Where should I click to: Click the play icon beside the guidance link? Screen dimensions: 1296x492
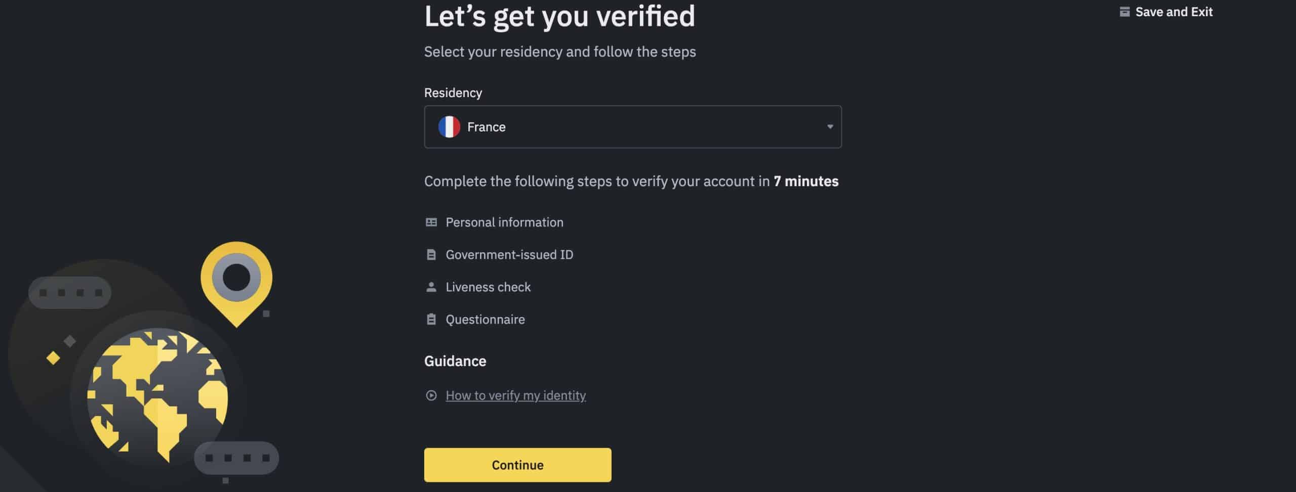[x=431, y=395]
